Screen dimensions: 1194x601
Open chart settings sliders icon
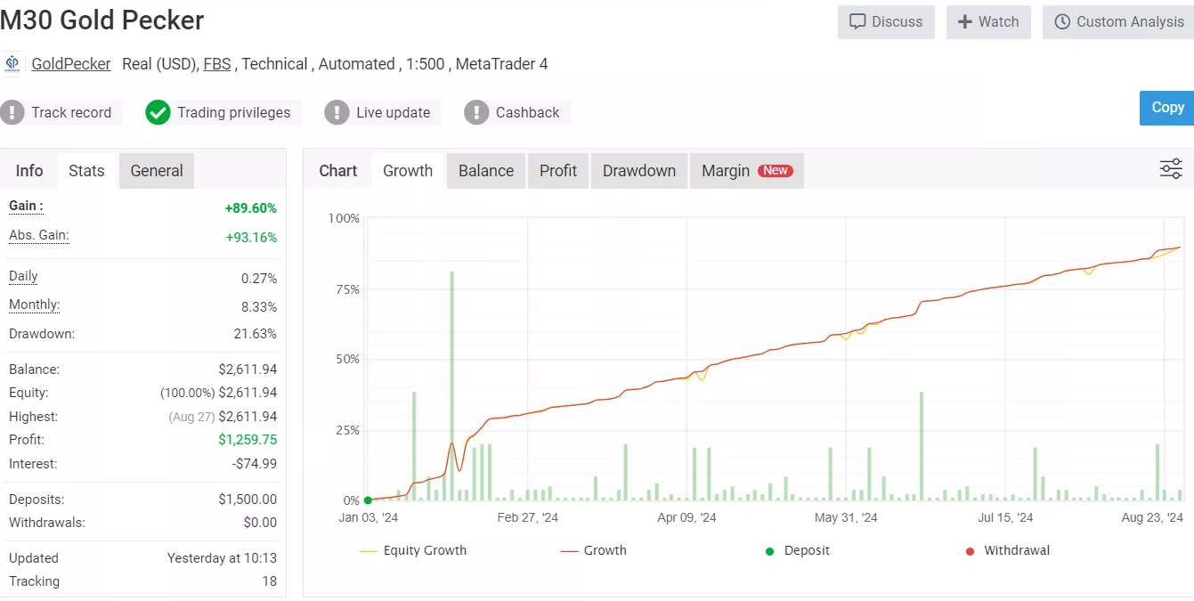pos(1170,169)
